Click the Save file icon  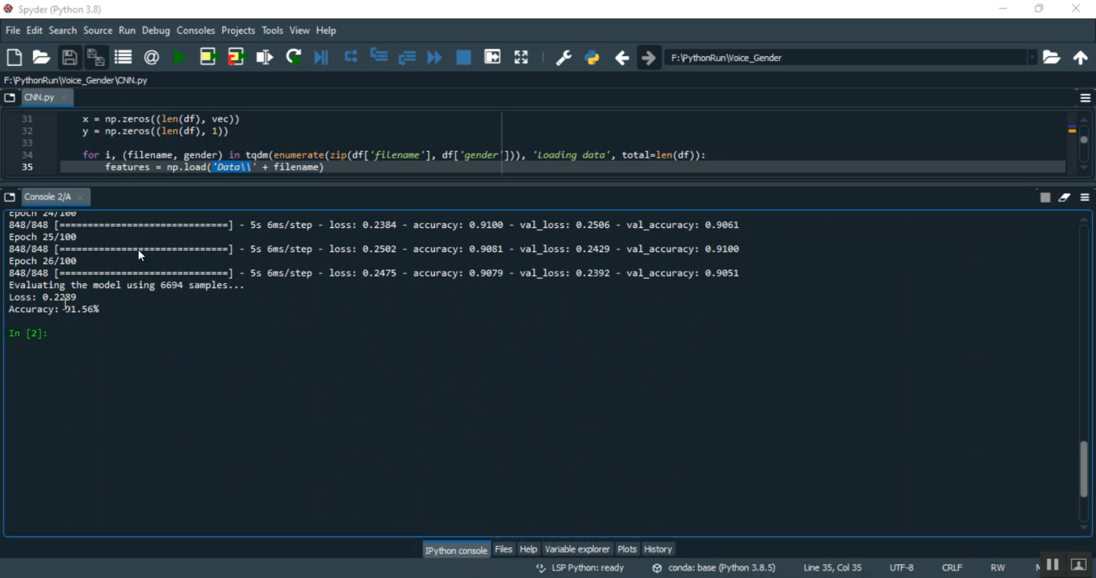(x=69, y=58)
